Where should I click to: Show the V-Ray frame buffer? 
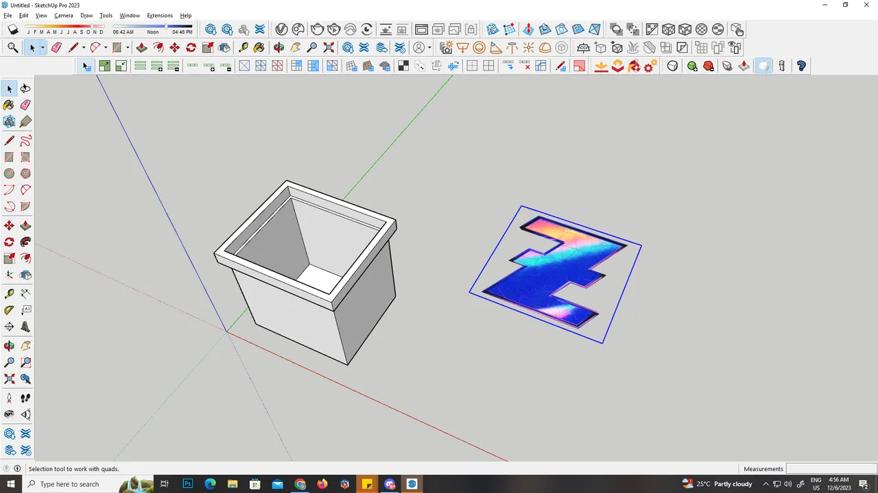421,29
